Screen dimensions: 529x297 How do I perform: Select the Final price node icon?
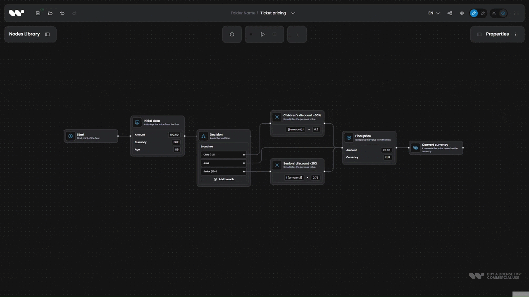[349, 138]
